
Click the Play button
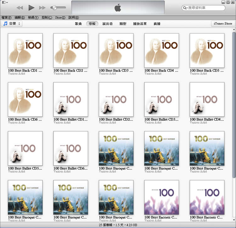click(x=31, y=8)
